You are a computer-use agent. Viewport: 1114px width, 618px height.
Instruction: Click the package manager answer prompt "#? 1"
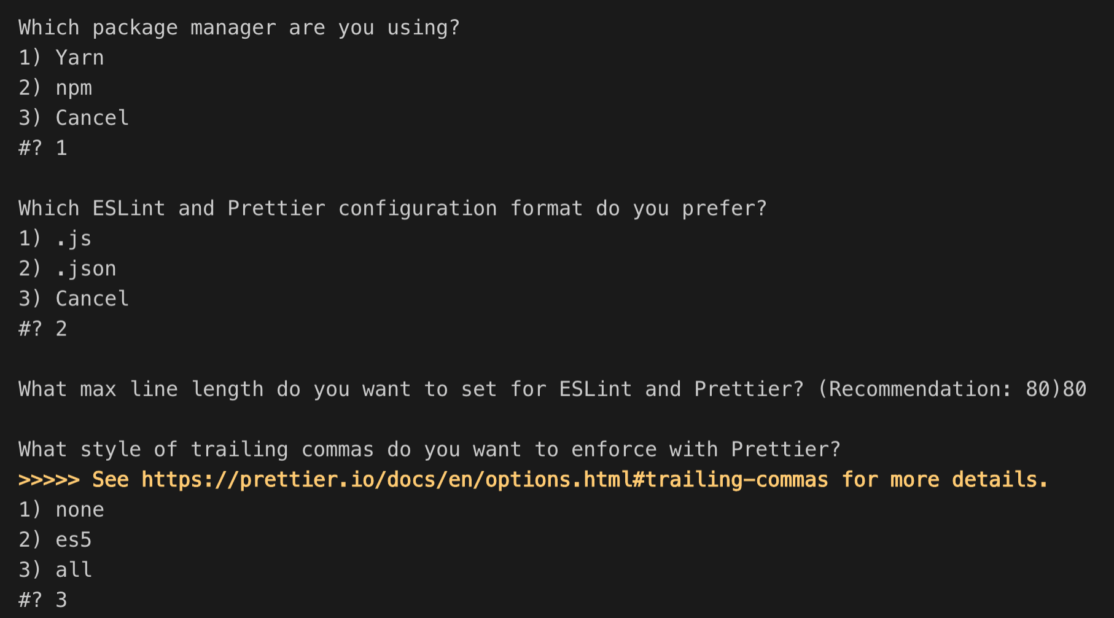point(43,148)
